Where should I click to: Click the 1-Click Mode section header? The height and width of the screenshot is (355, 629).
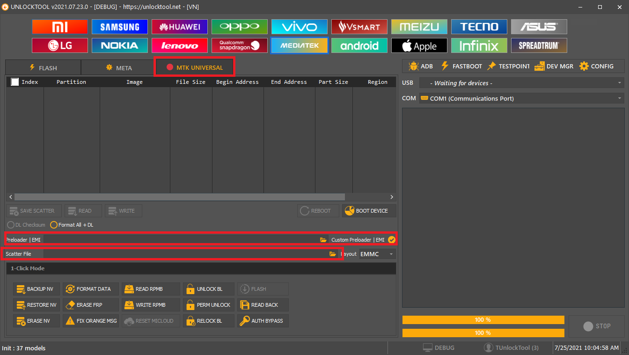pyautogui.click(x=201, y=268)
